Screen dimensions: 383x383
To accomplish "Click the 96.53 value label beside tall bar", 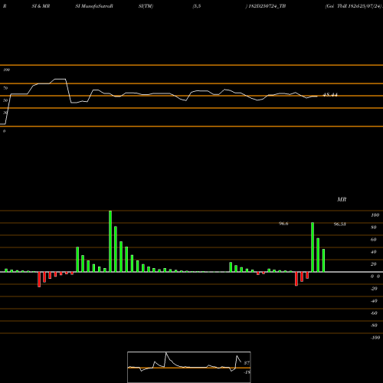I will click(x=340, y=224).
